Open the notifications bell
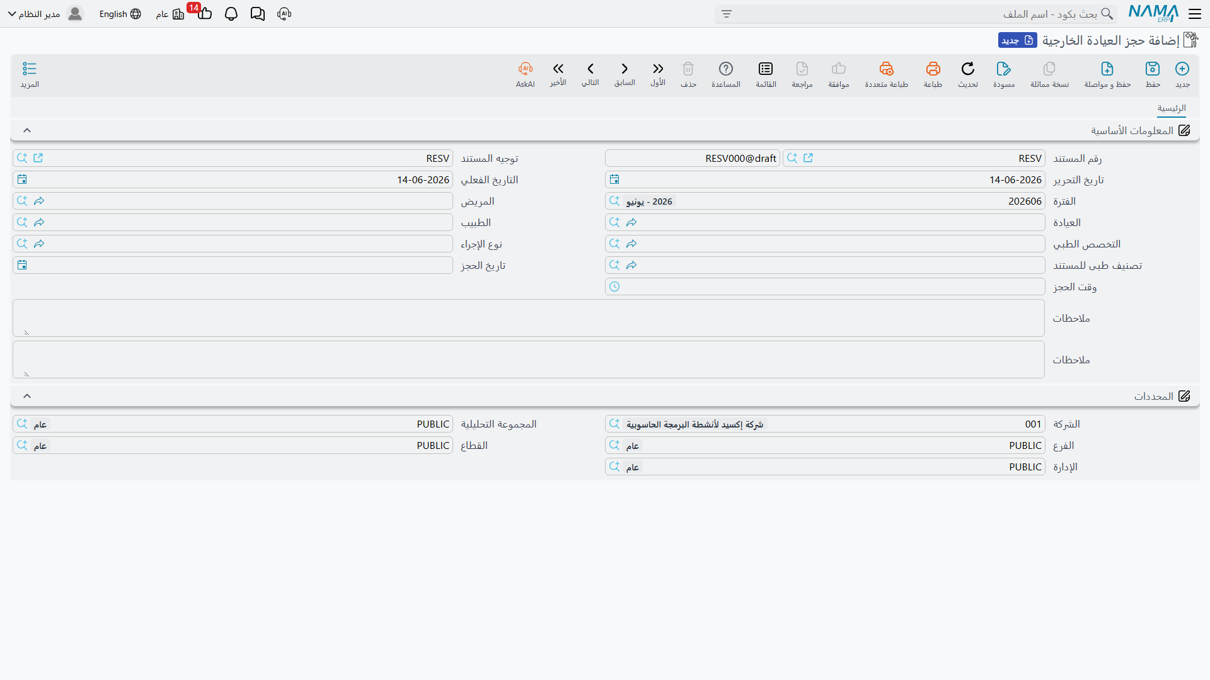 click(231, 14)
